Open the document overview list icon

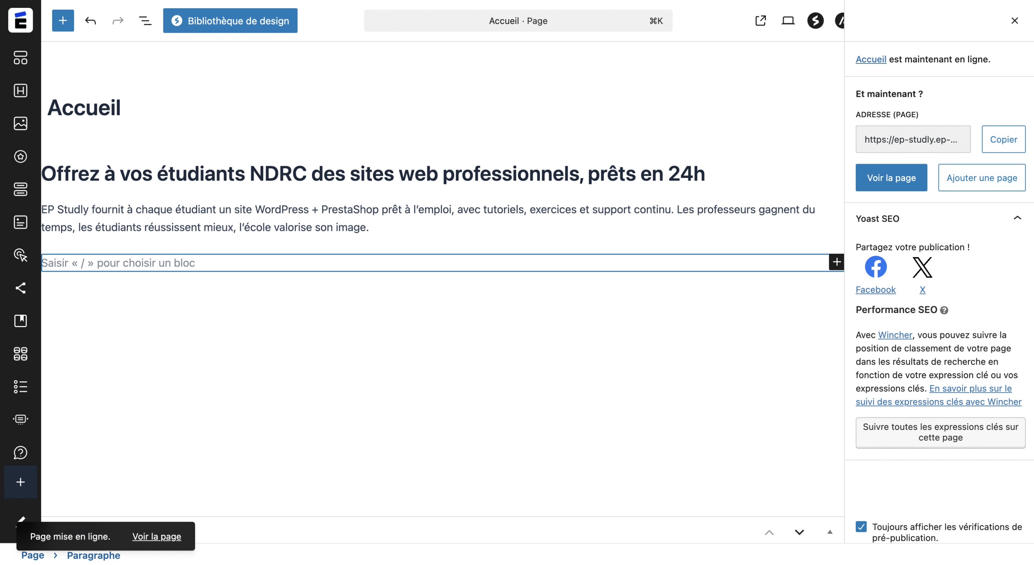click(x=145, y=20)
